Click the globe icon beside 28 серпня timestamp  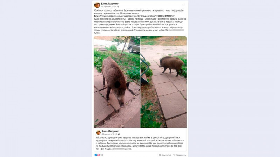click(119, 134)
